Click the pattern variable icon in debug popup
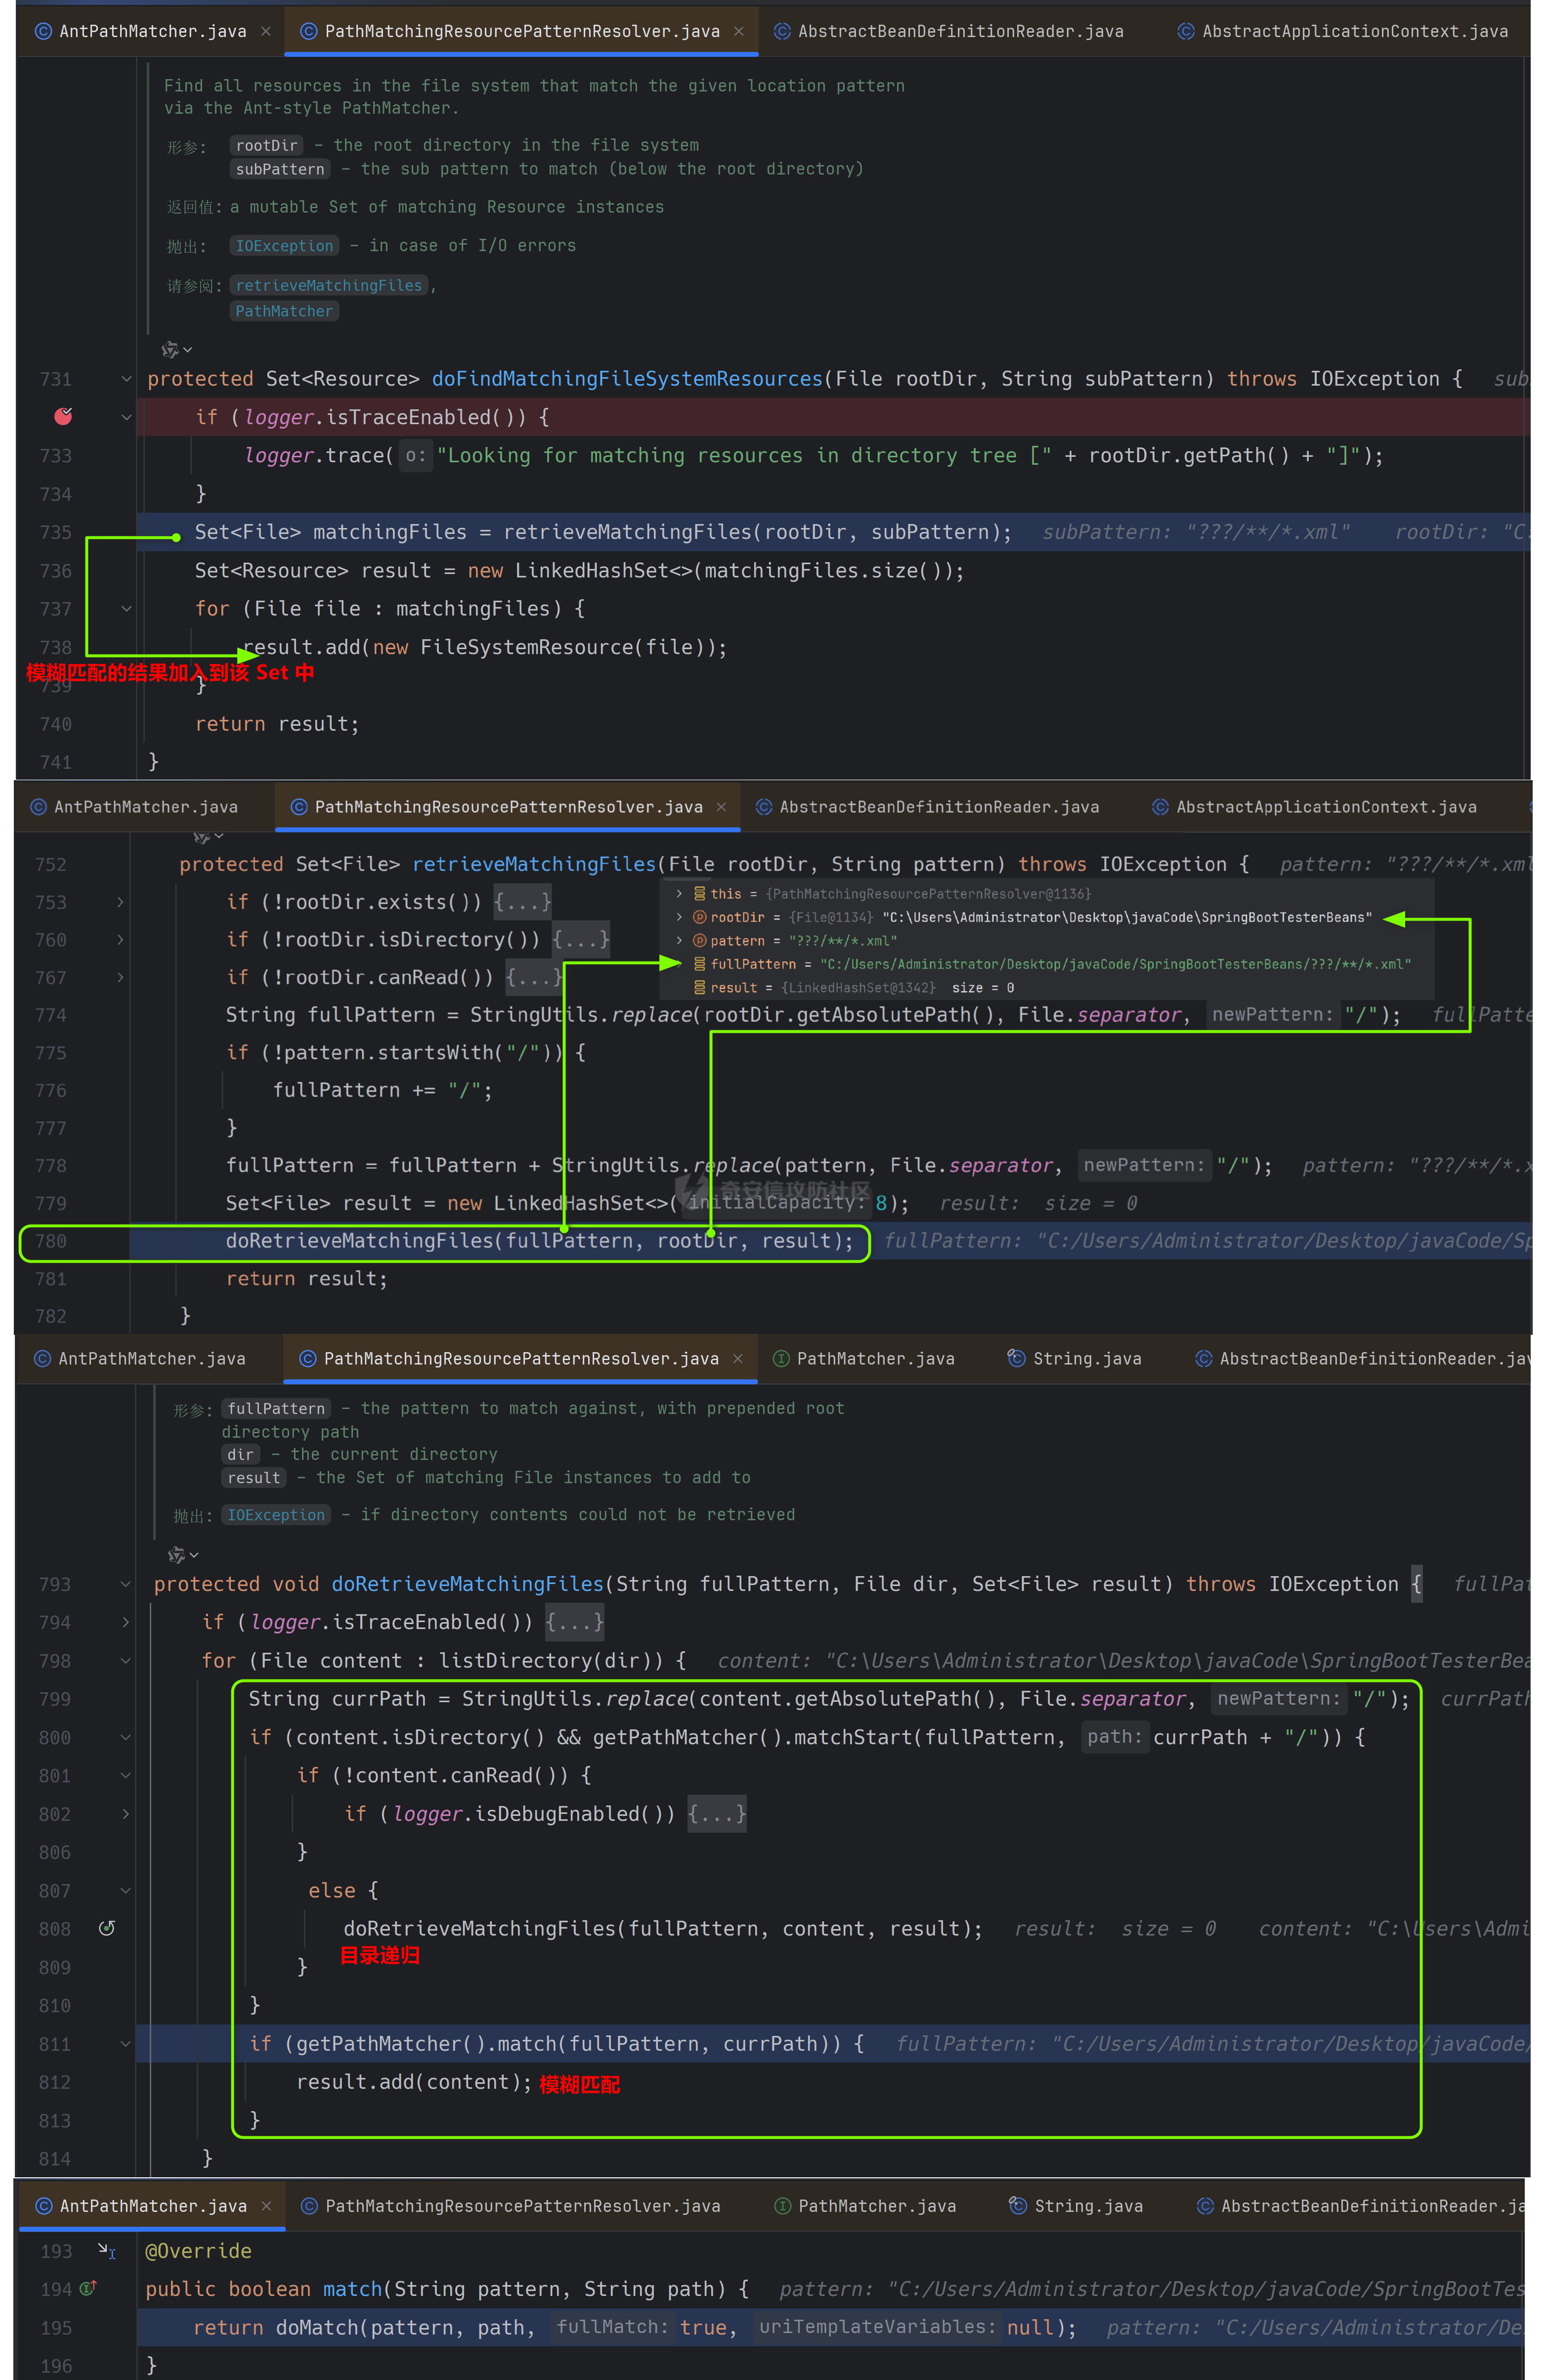The width and height of the screenshot is (1547, 2380). tap(700, 940)
